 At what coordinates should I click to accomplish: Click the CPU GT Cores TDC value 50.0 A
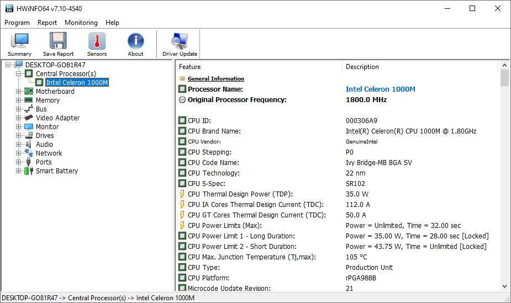pyautogui.click(x=356, y=215)
